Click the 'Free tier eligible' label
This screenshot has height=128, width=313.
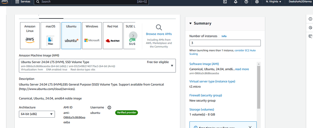pyautogui.click(x=158, y=62)
